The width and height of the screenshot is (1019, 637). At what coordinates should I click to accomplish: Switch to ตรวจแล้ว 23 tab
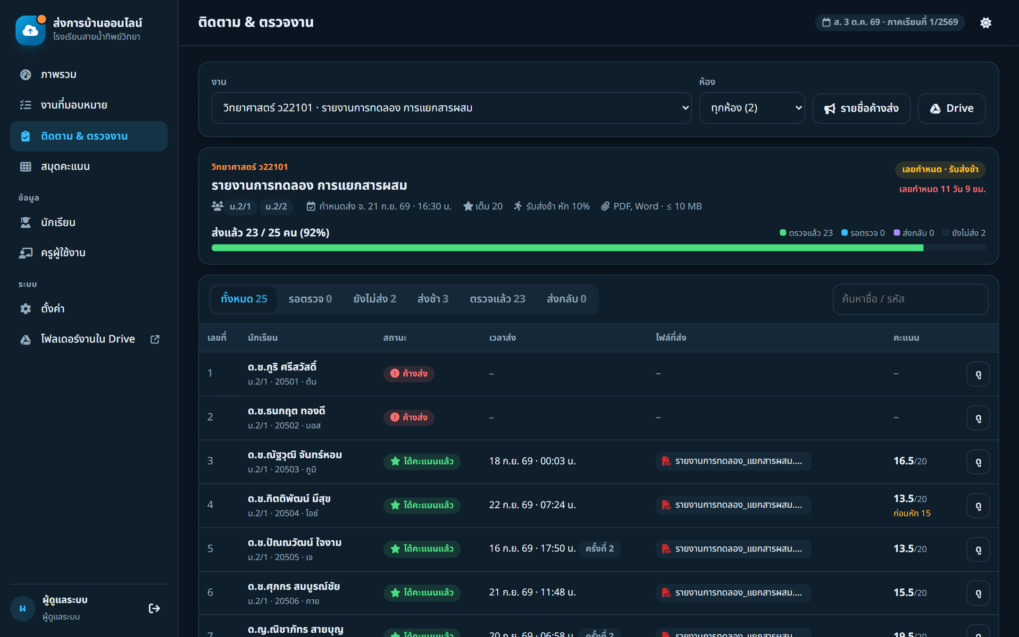tap(497, 299)
